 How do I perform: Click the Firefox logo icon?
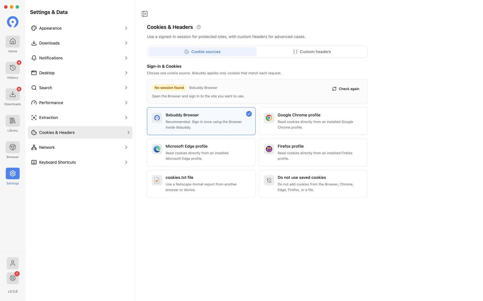click(269, 149)
